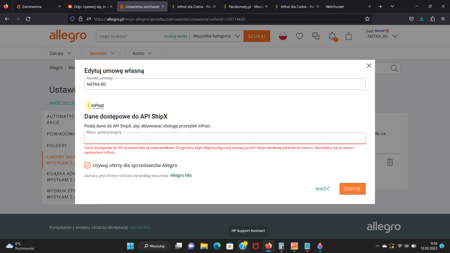This screenshot has width=450, height=253.
Task: Expand the Sprzedaż menu
Action: point(102,53)
